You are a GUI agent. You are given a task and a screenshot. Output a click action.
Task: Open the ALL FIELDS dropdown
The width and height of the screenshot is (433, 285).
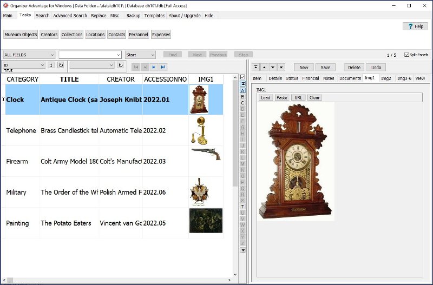tap(29, 55)
